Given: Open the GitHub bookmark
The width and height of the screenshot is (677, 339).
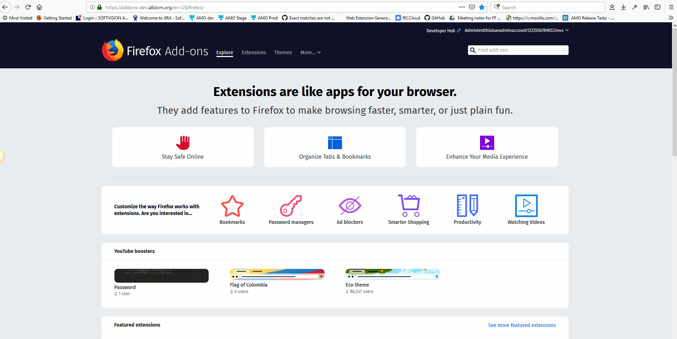Looking at the screenshot, I should 435,18.
